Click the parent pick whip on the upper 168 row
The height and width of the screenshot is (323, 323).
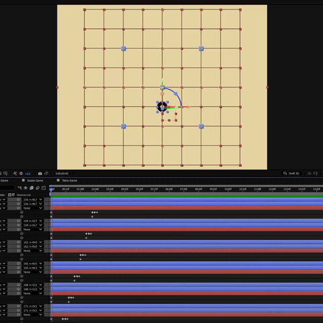pyautogui.click(x=19, y=285)
